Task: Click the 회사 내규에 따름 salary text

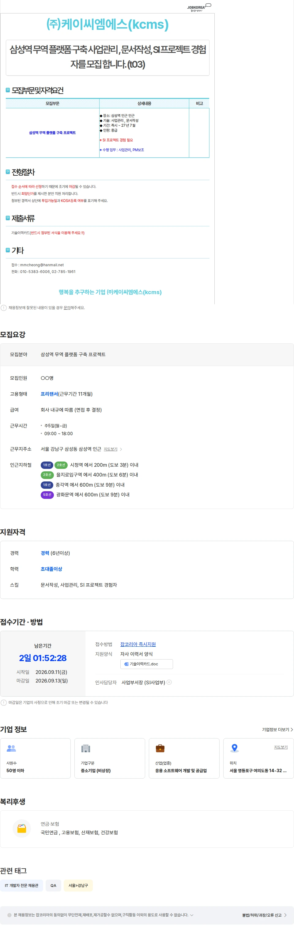Action: click(x=71, y=410)
